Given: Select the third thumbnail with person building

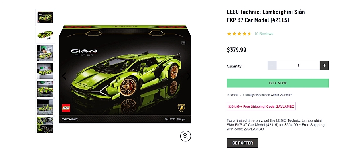Looking at the screenshot, I should tap(45, 53).
